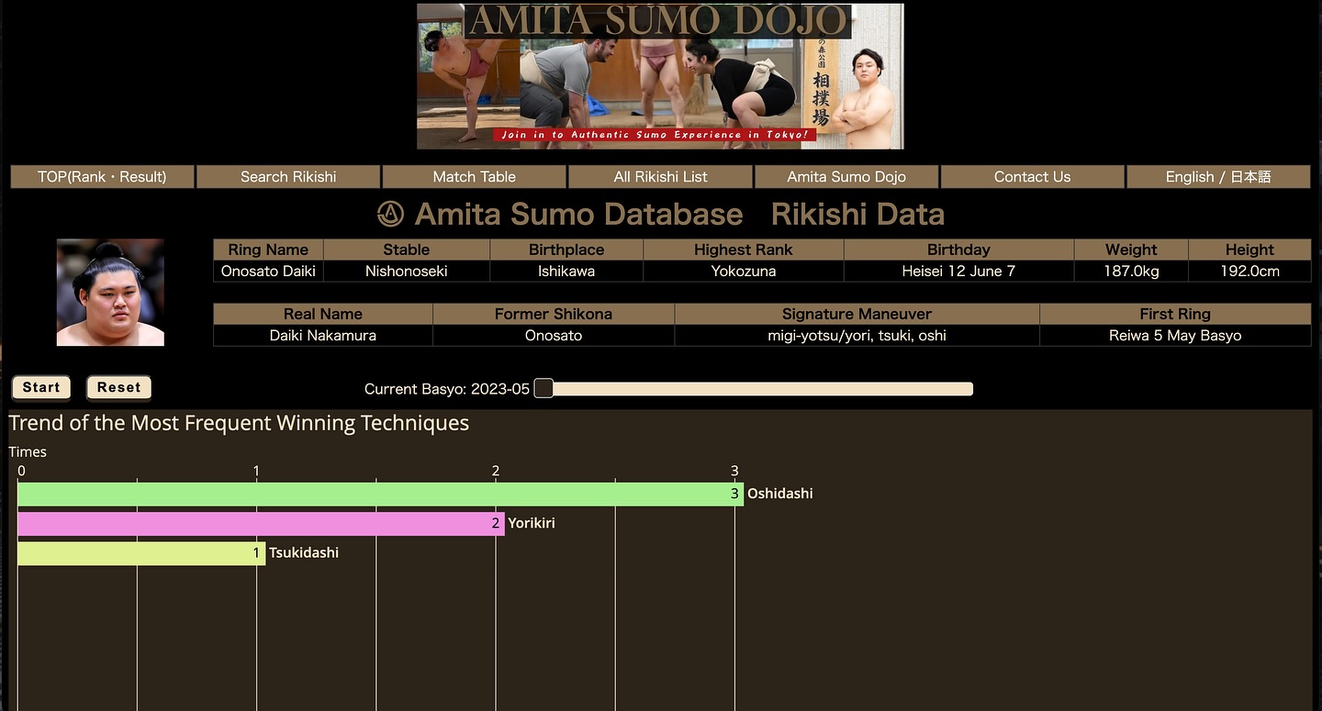
Task: Click the Reset button
Action: click(x=119, y=387)
